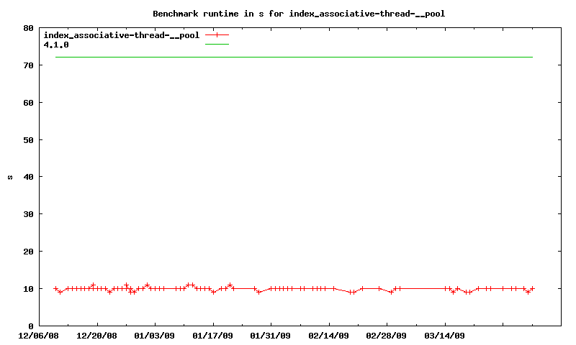Screen dimensions: 576x345
Task: Click the 70 y-axis tick label
Action: (x=28, y=65)
